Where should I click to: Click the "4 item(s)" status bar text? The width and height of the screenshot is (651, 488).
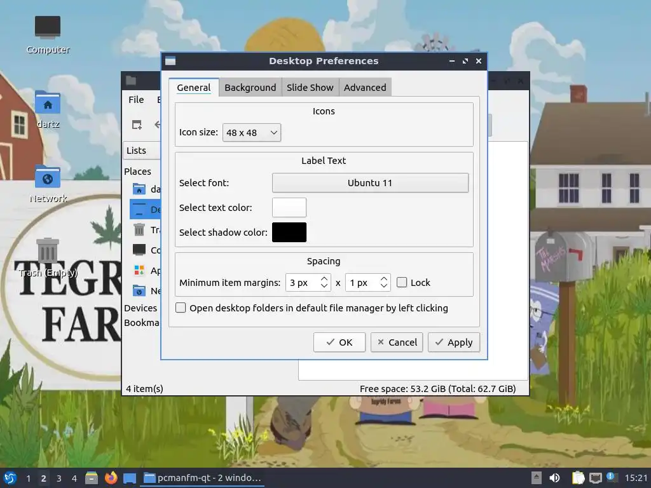point(144,389)
